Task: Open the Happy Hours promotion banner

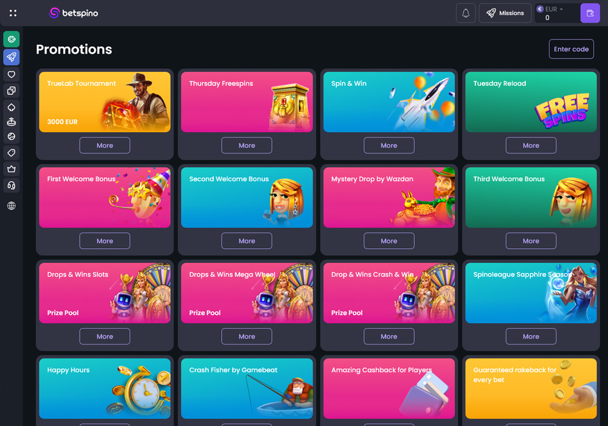Action: point(105,388)
